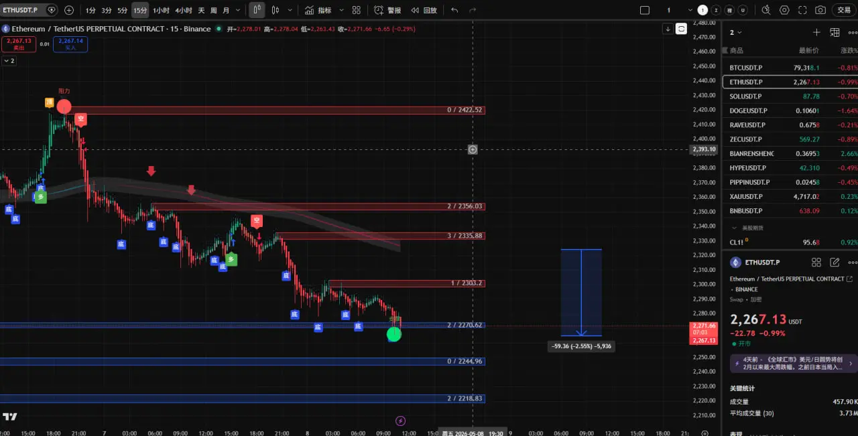This screenshot has width=858, height=436.
Task: Open the indicator templates grid icon
Action: (356, 10)
